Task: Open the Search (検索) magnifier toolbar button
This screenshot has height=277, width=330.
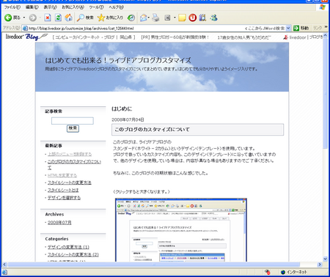Action: click(85, 18)
